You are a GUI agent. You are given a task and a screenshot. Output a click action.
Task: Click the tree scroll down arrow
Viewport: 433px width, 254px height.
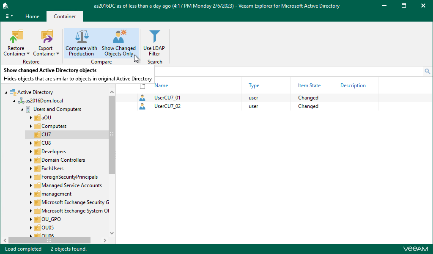pyautogui.click(x=112, y=233)
